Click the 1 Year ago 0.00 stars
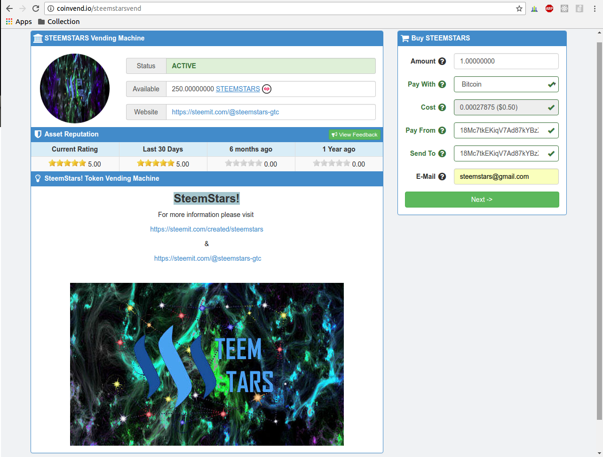The width and height of the screenshot is (603, 457). 332,163
